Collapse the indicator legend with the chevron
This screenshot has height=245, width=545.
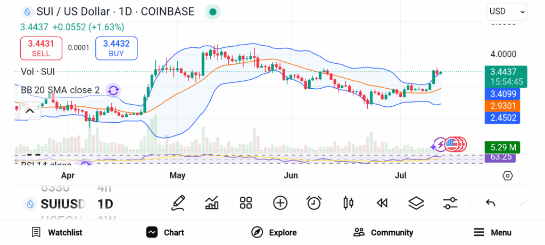pyautogui.click(x=30, y=111)
